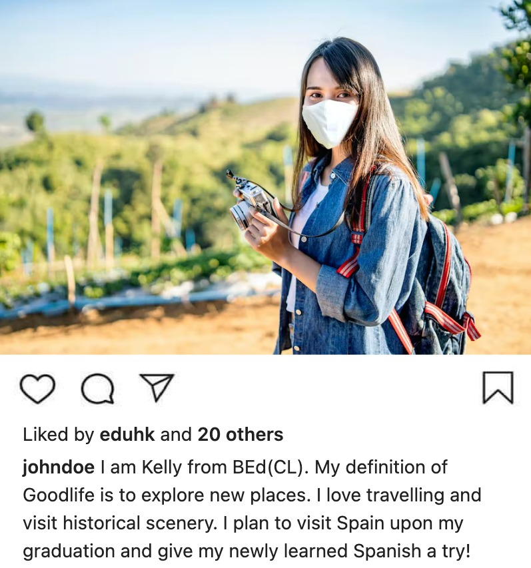531x568 pixels.
Task: Open the eduhk profile link
Action: click(127, 434)
